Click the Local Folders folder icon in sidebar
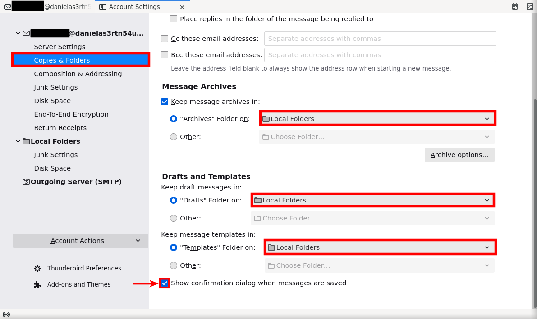 tap(26, 141)
